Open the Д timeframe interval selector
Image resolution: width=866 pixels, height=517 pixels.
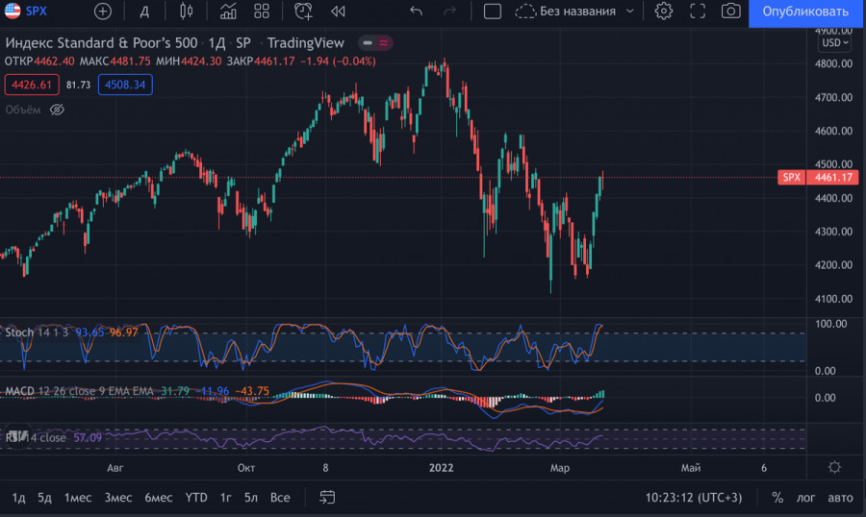coord(144,12)
